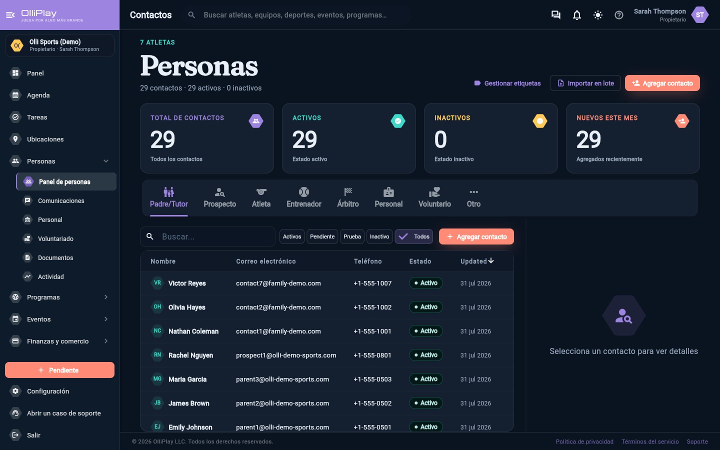Collapse sidebar with the hamburger menu icon

pyautogui.click(x=10, y=15)
